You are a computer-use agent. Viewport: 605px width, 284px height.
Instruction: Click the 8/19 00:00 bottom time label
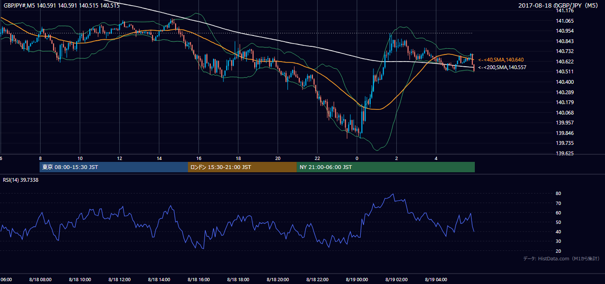tap(357, 280)
